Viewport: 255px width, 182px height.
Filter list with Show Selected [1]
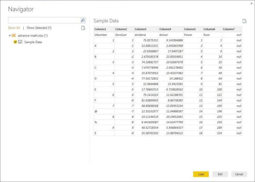(39, 28)
